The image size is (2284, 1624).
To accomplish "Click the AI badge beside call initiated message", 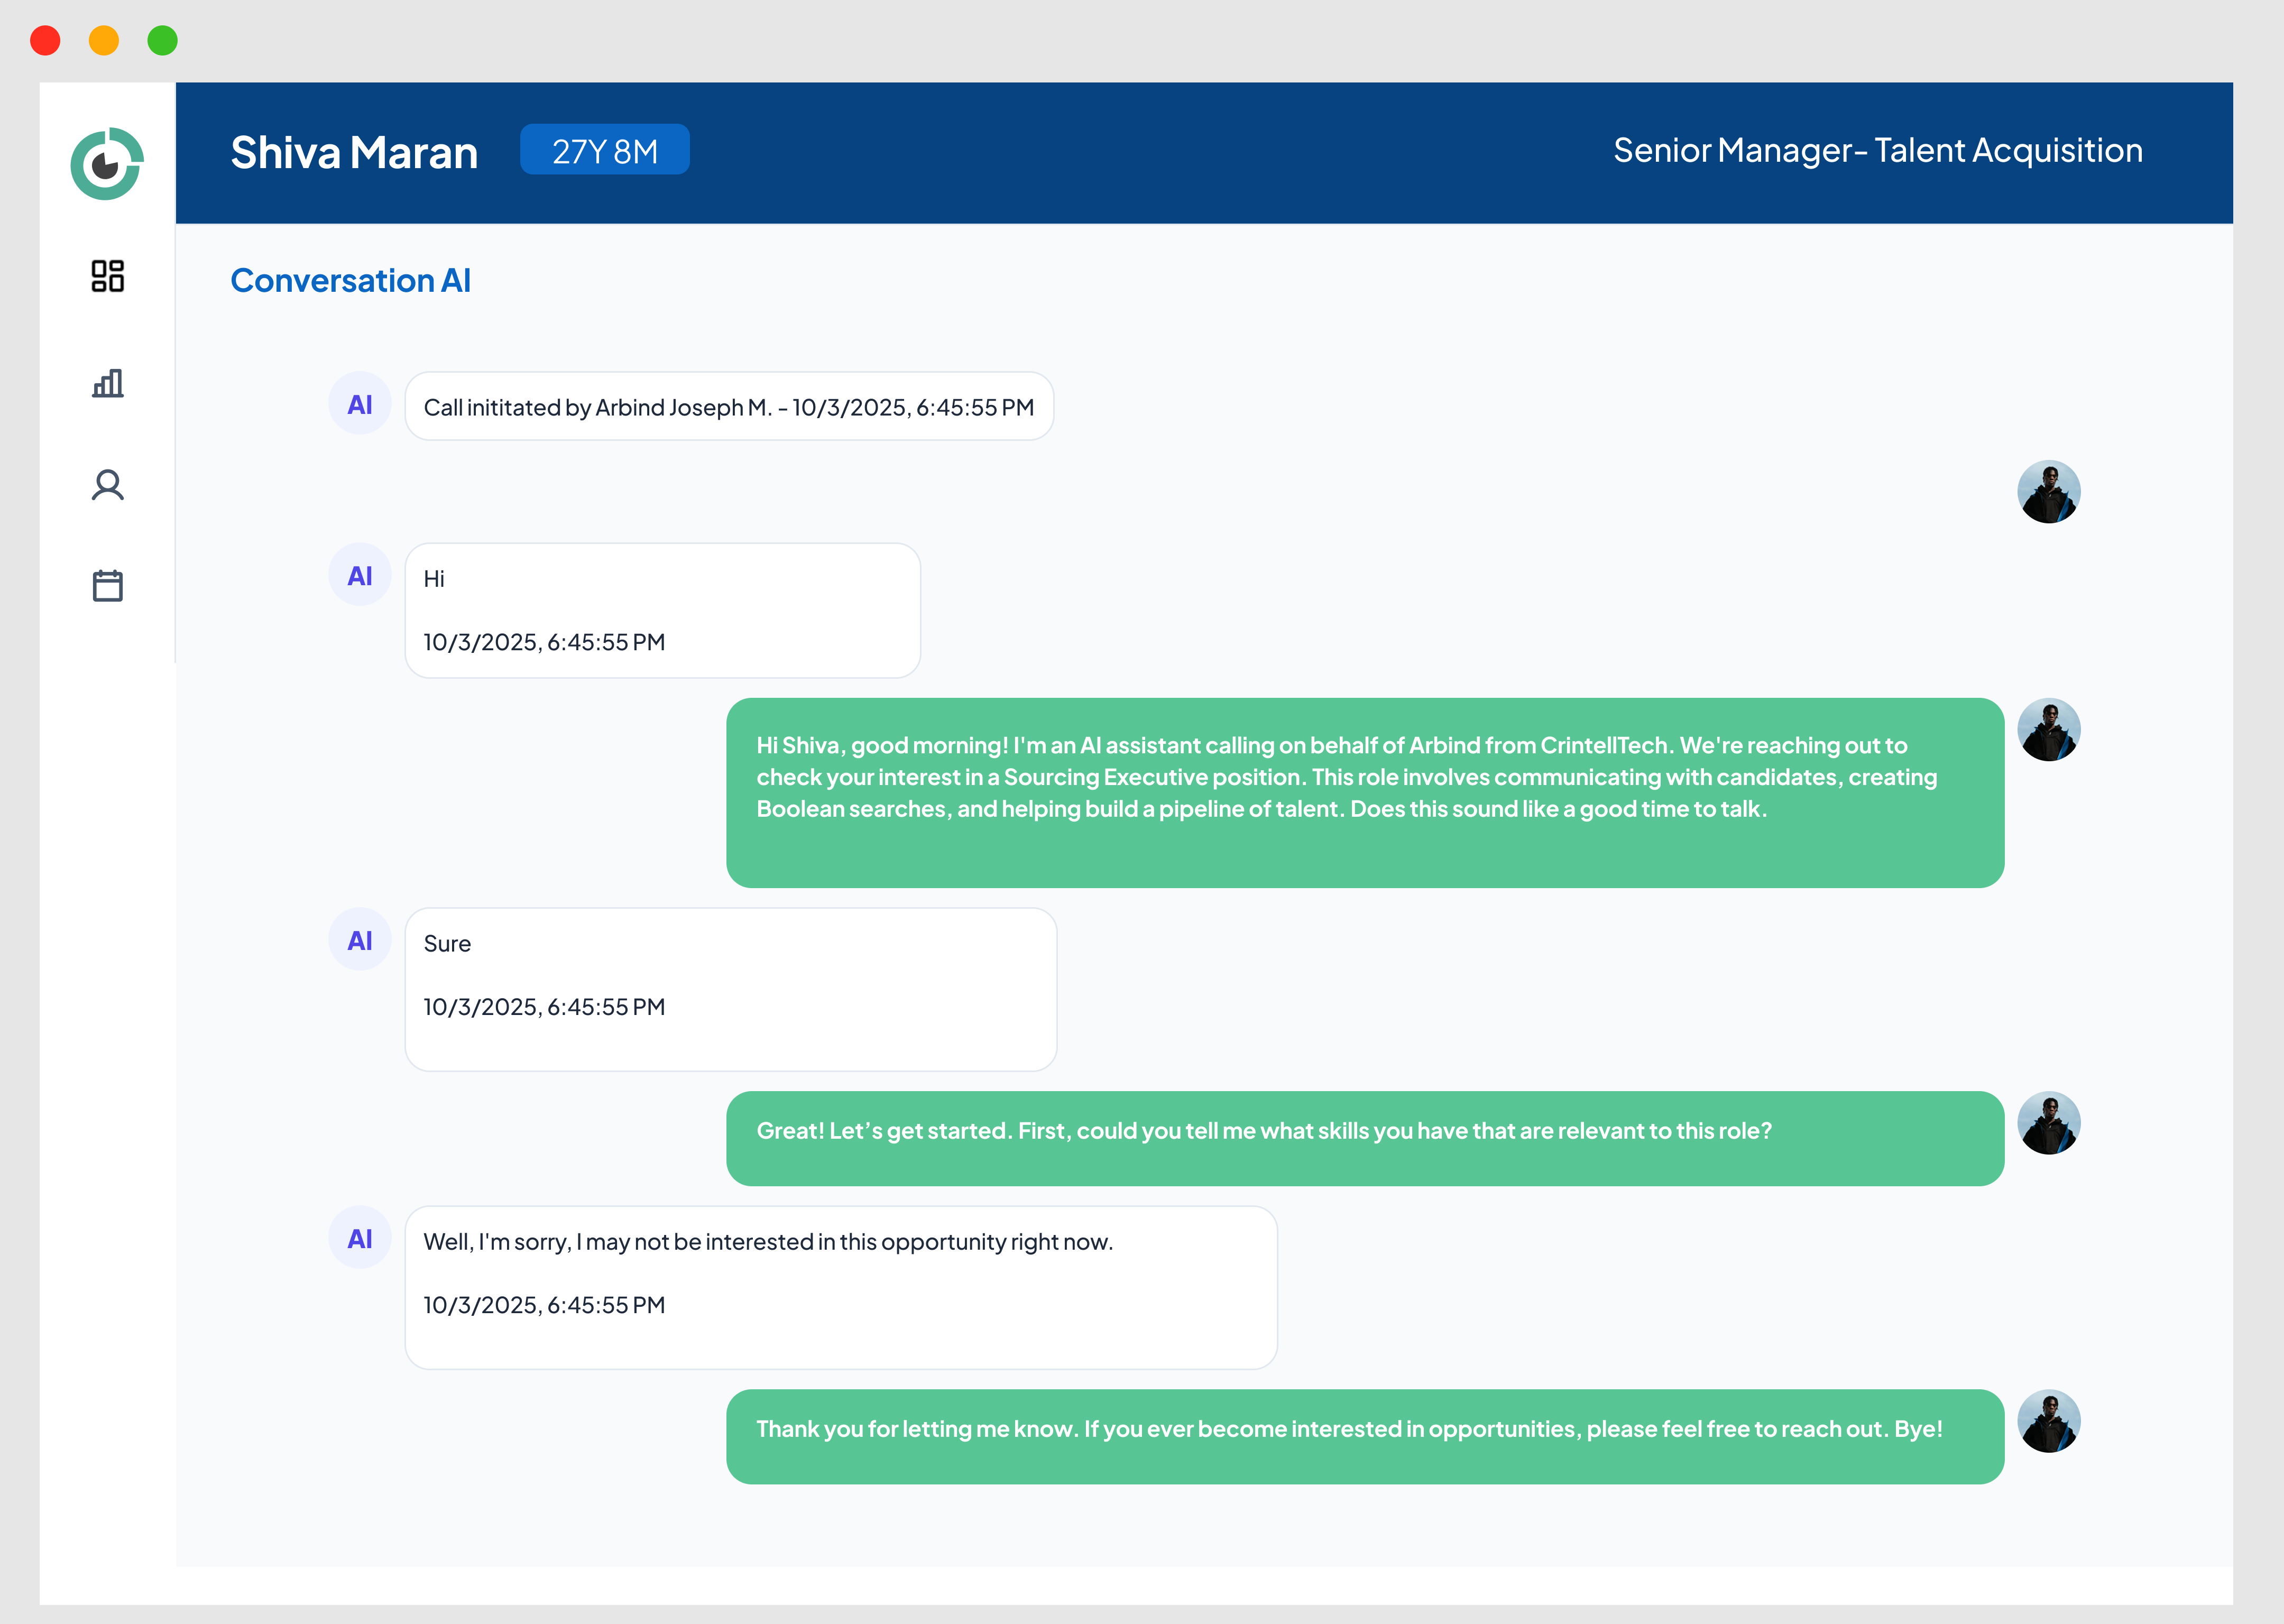I will pyautogui.click(x=359, y=405).
